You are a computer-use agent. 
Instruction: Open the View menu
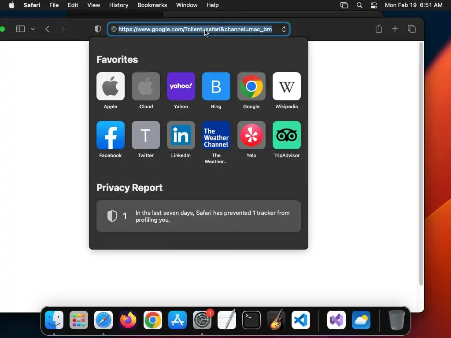[x=94, y=5]
